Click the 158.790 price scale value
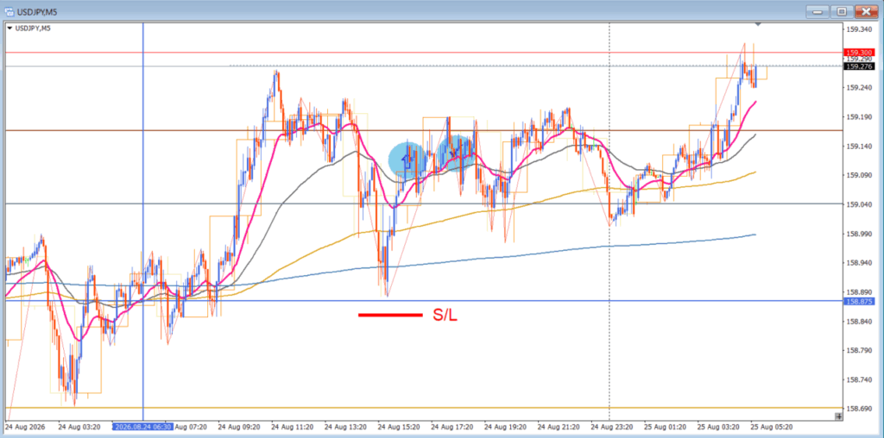The image size is (884, 438). (x=859, y=350)
